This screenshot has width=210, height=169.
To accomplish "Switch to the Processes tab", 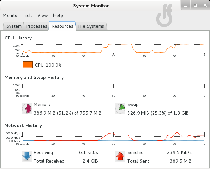I will (36, 26).
